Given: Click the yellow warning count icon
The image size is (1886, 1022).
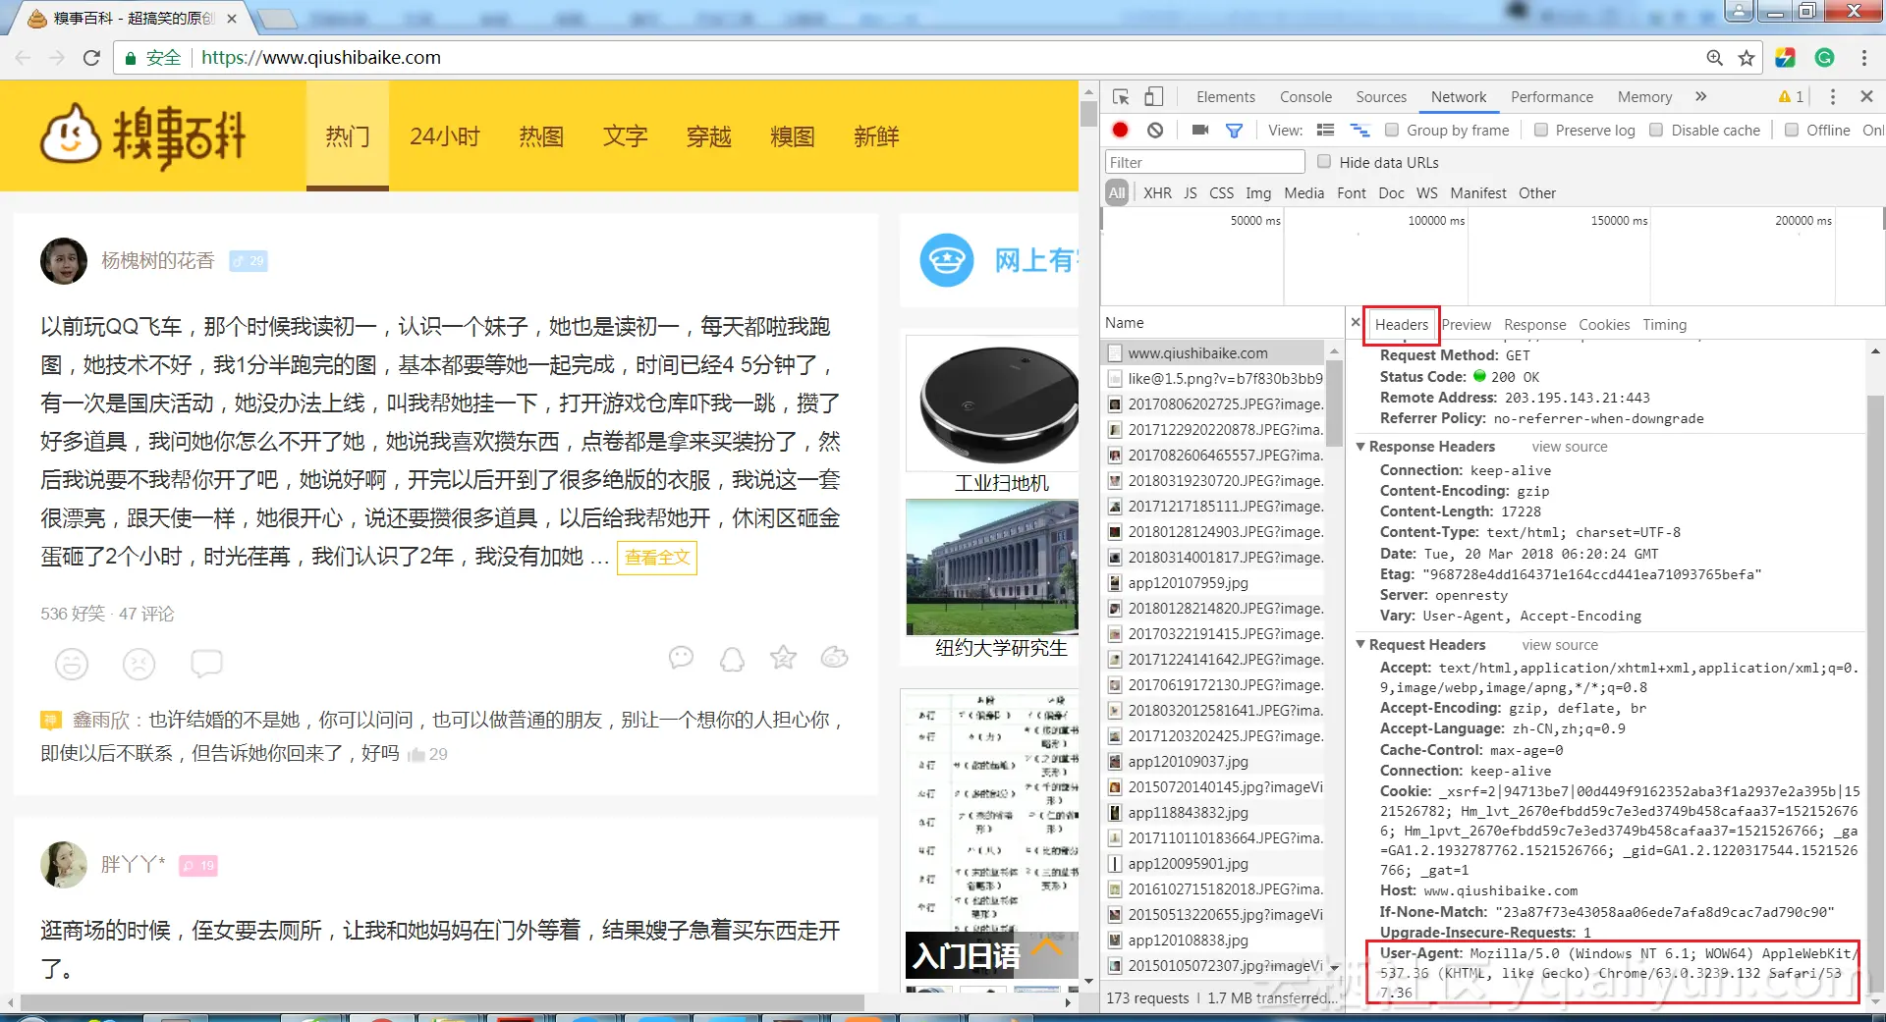Looking at the screenshot, I should (x=1791, y=96).
